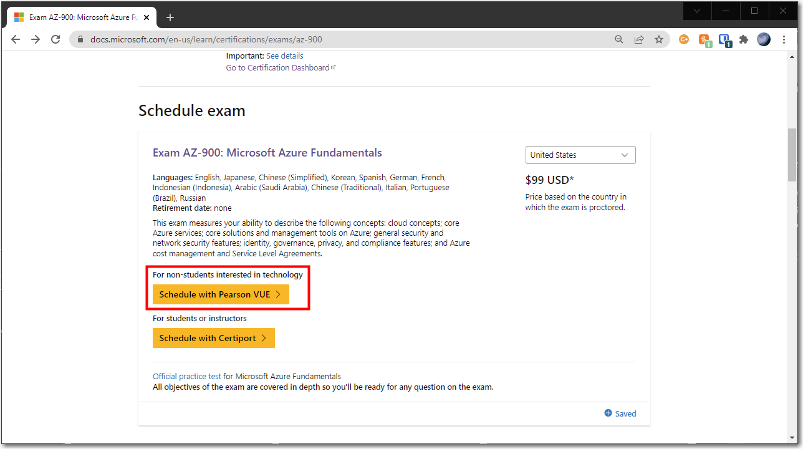Click 'For non-students interested in technology' label
Screen dimensions: 803x449
228,274
